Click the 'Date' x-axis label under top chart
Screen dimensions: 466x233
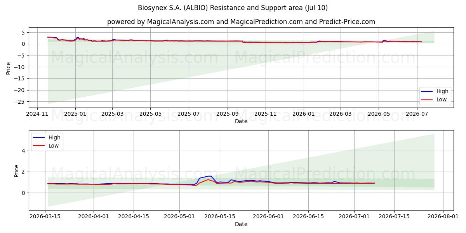[241, 122]
